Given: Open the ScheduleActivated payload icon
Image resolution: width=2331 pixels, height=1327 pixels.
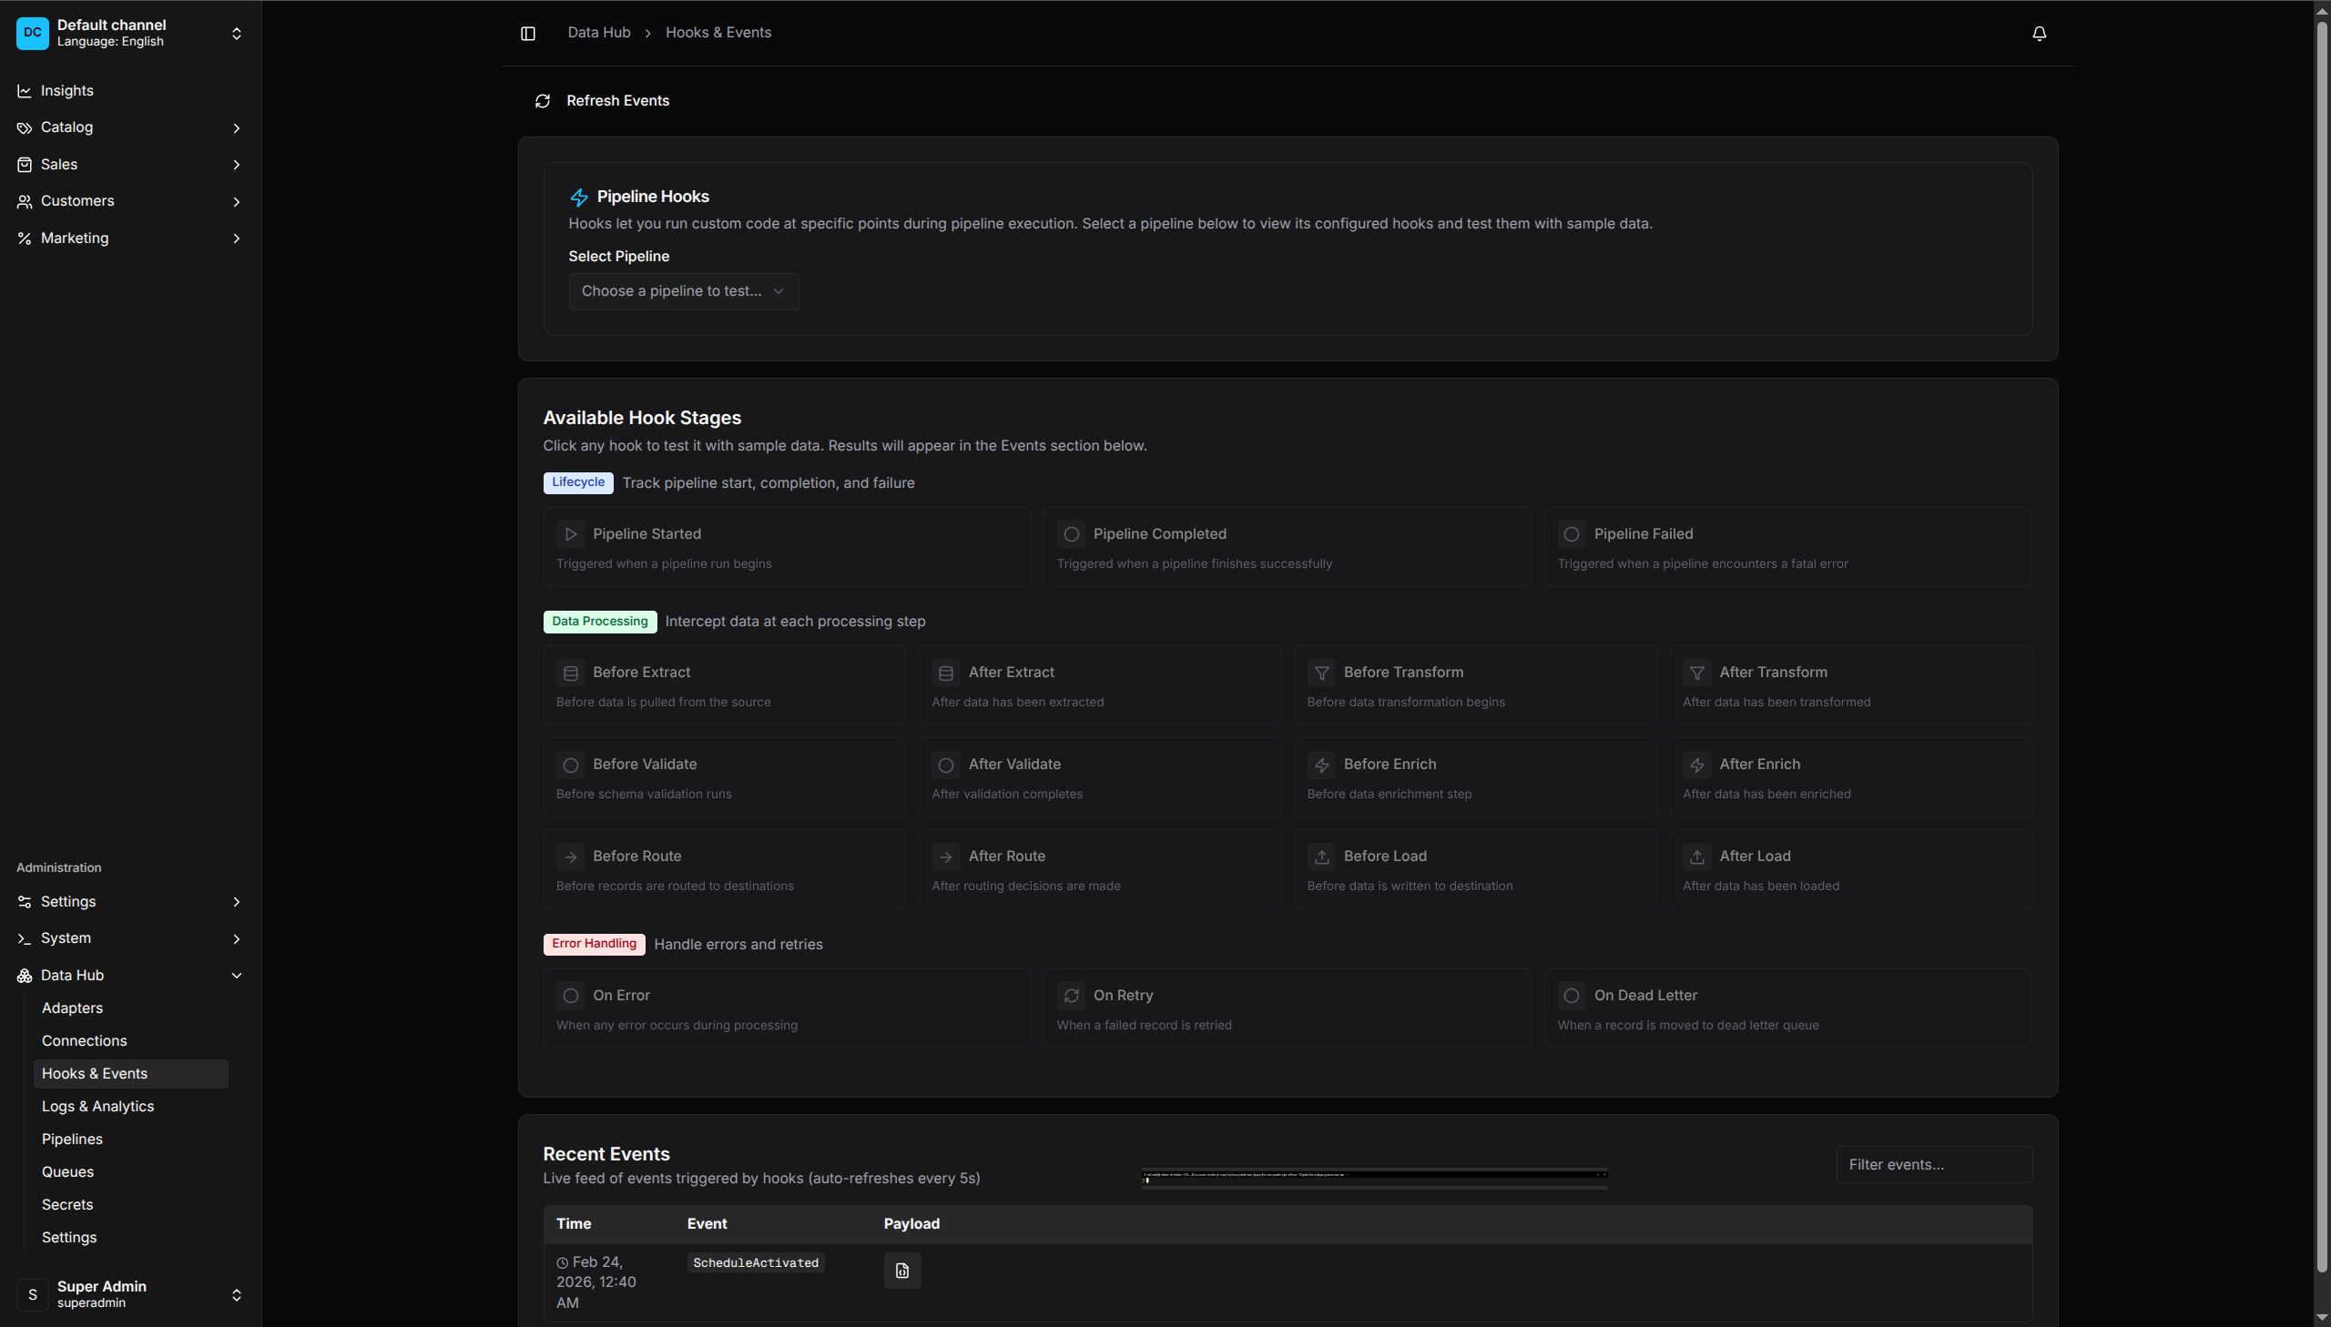Looking at the screenshot, I should click(901, 1270).
